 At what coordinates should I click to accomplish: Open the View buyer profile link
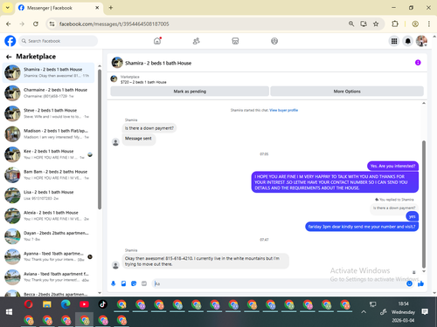pyautogui.click(x=283, y=110)
